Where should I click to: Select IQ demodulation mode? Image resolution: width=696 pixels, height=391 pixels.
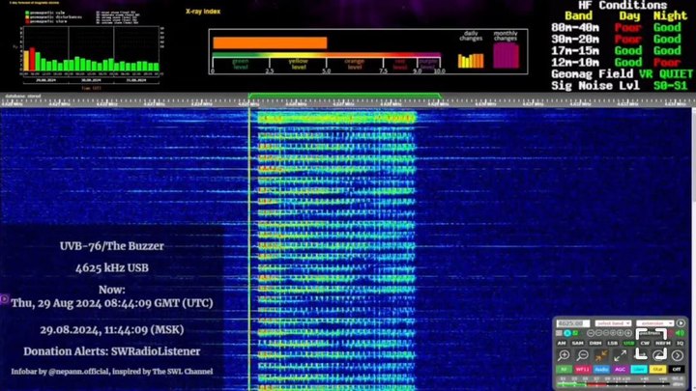tap(680, 343)
